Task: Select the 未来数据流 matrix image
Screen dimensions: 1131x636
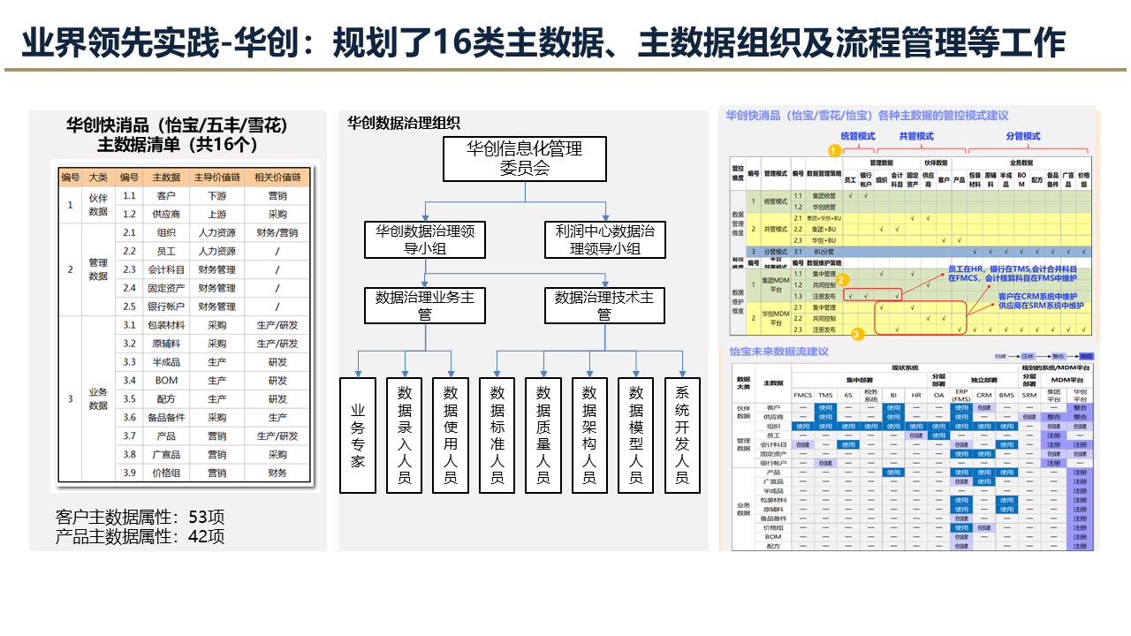Action: 911,455
